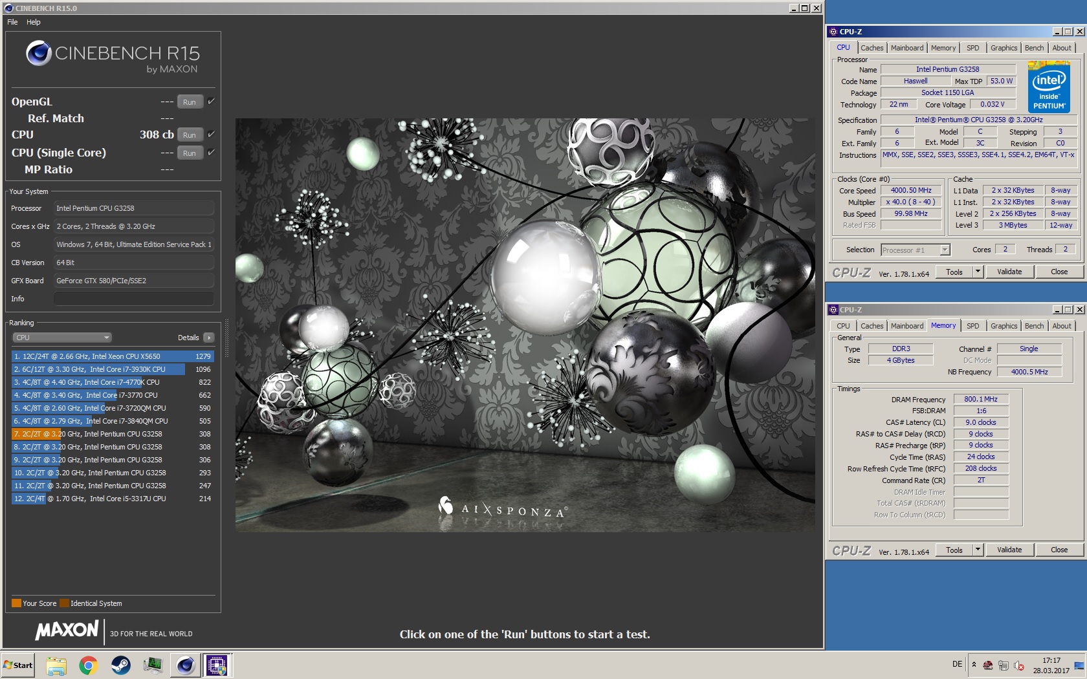Switch to Memory tab in upper CPU-Z

[943, 48]
